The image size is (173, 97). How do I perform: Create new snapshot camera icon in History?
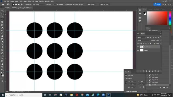[x=164, y=87]
